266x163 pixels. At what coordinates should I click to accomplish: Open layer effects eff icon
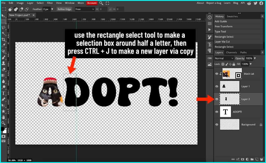[238, 159]
